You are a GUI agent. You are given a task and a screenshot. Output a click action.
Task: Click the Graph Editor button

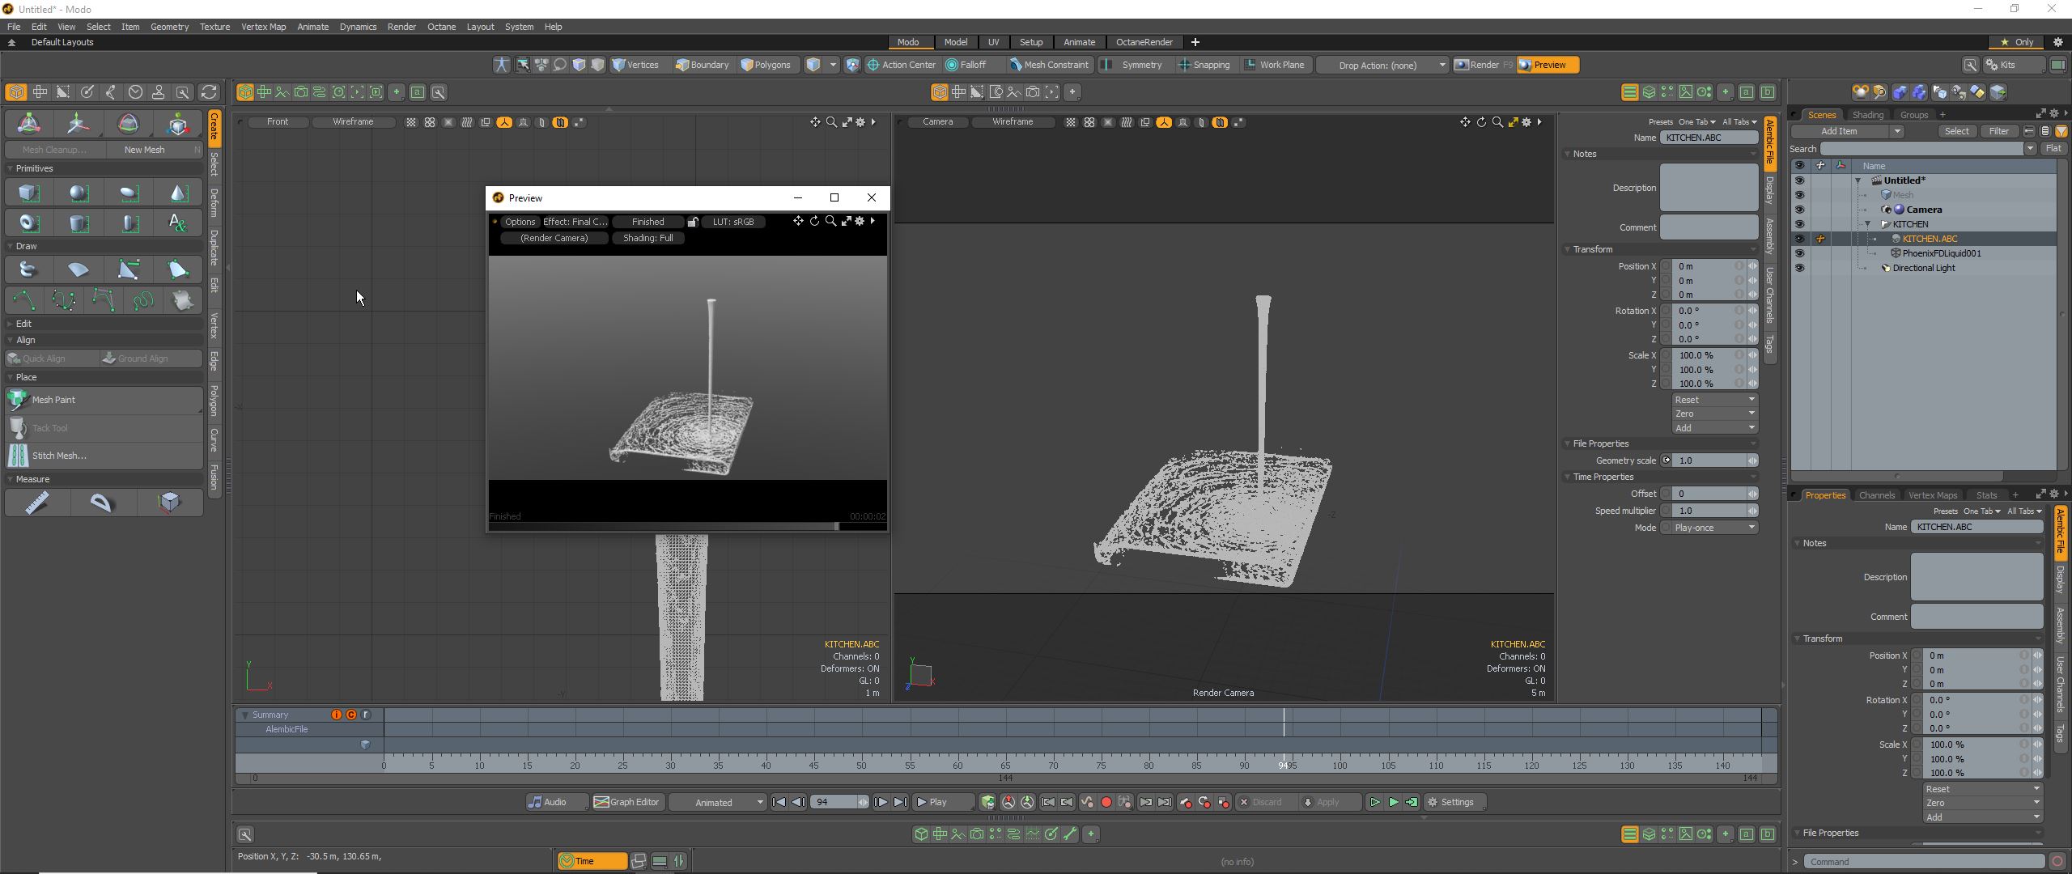[x=627, y=802]
